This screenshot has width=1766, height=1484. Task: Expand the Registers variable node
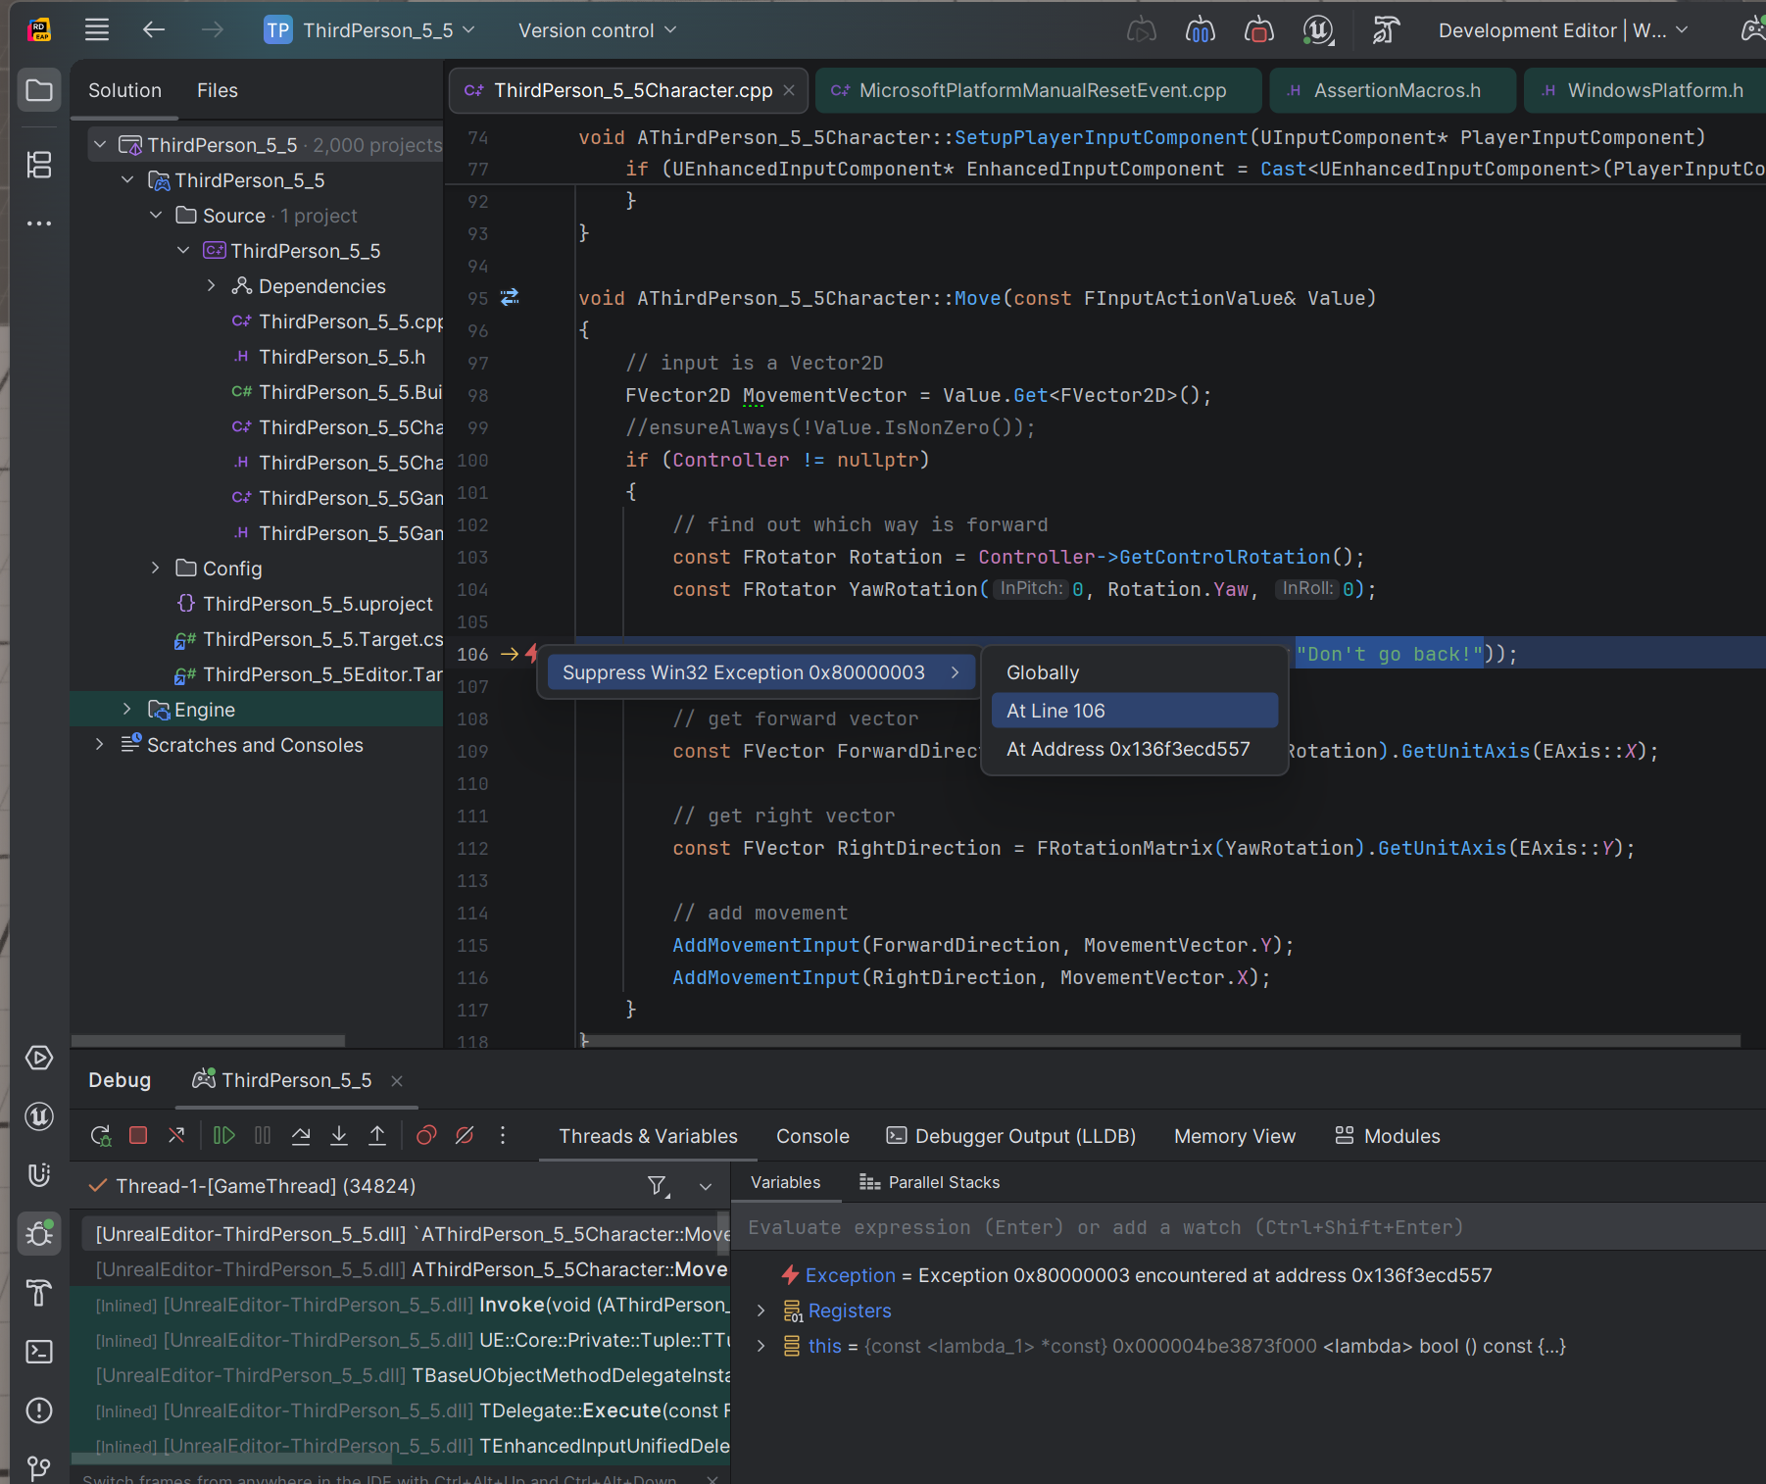(761, 1311)
